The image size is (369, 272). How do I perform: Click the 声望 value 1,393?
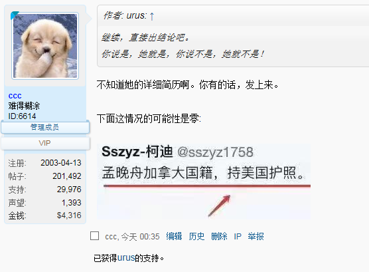pos(71,202)
